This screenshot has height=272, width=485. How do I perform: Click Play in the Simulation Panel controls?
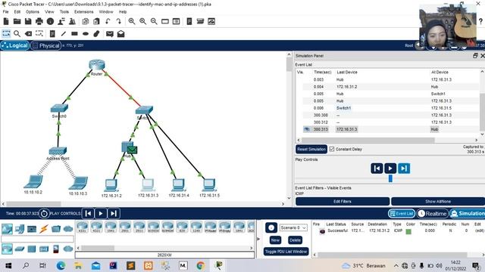[x=390, y=168]
